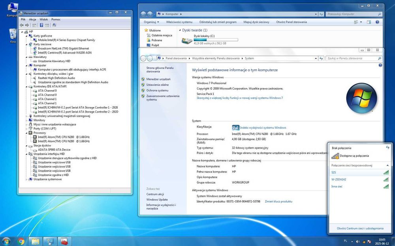Expand the Porty (COM i LPT) node
395x246 pixels.
26,129
